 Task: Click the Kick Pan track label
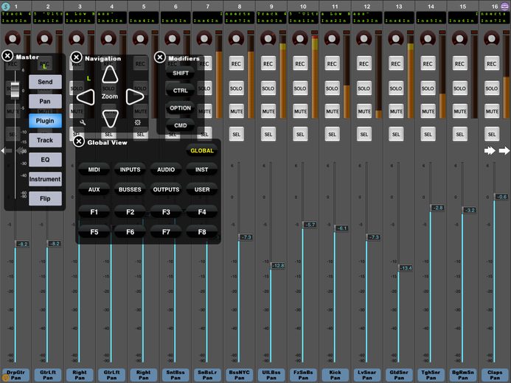coord(335,375)
